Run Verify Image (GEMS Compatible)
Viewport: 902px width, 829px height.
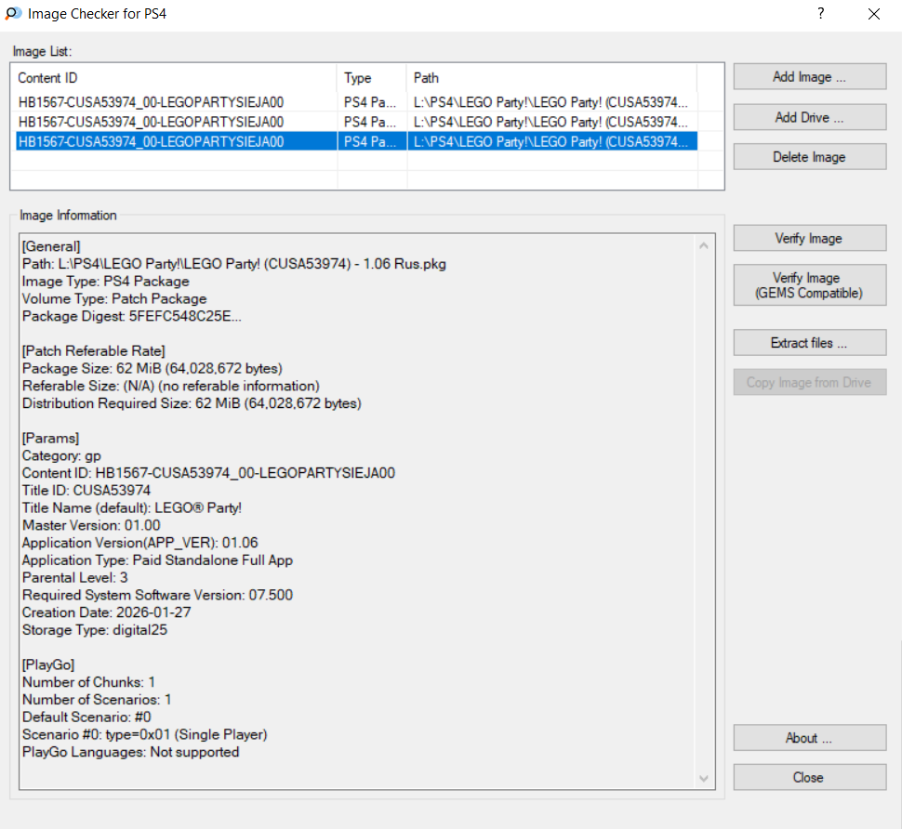coord(809,285)
